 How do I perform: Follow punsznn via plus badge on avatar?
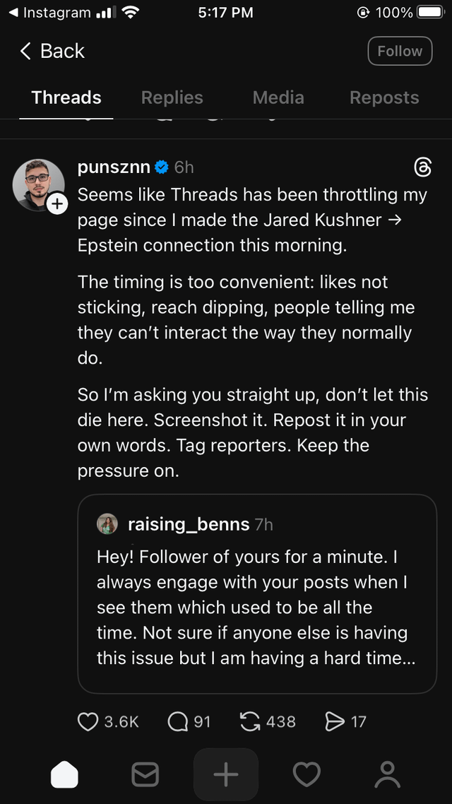click(x=56, y=204)
